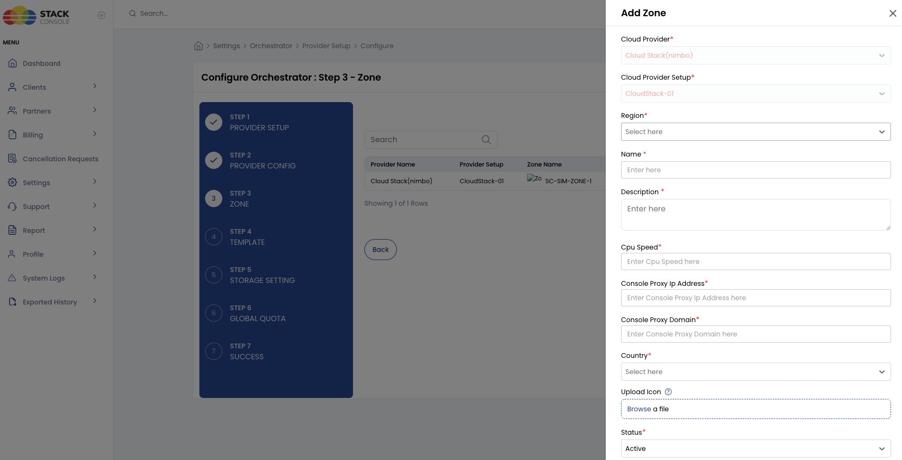Open the Region dropdown
The width and height of the screenshot is (902, 460).
pyautogui.click(x=756, y=132)
